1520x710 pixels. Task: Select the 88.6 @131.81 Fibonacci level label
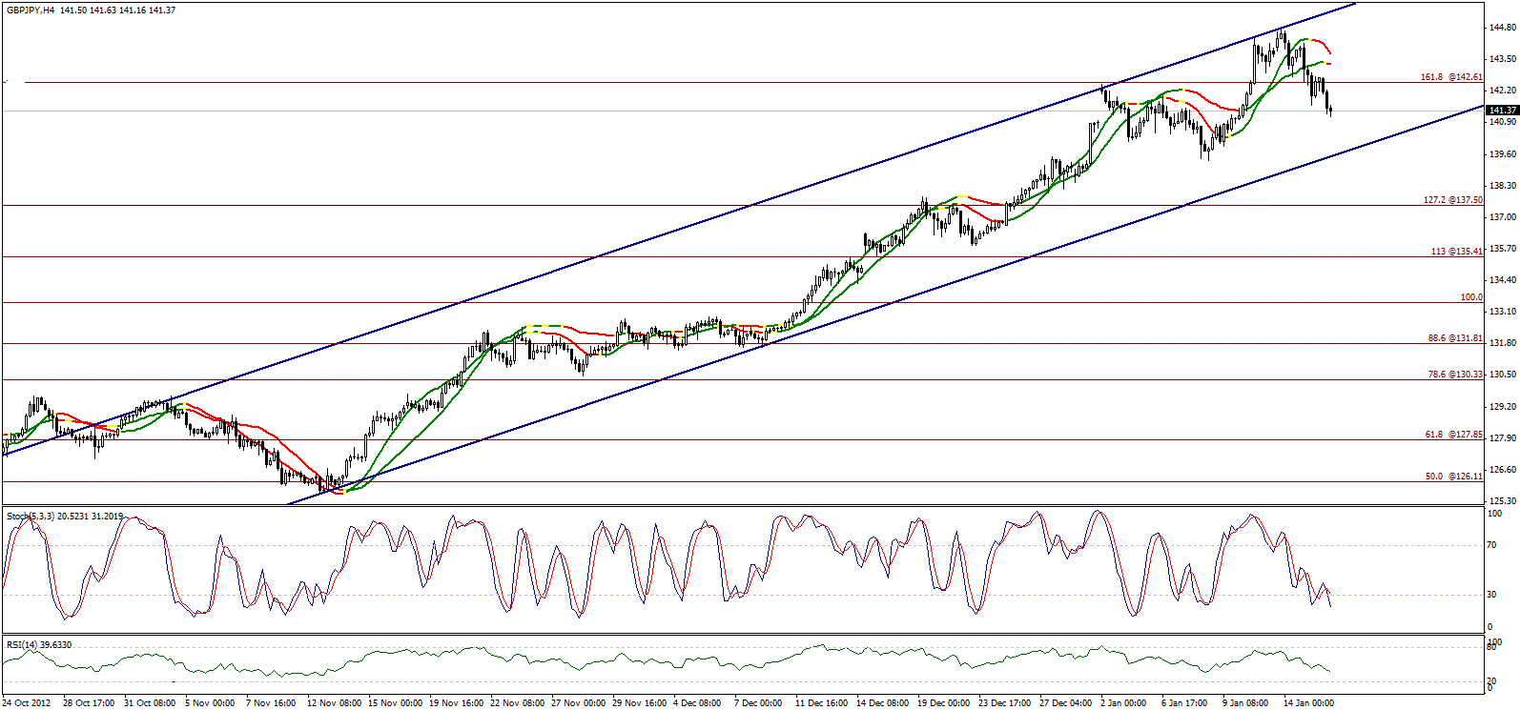1455,338
